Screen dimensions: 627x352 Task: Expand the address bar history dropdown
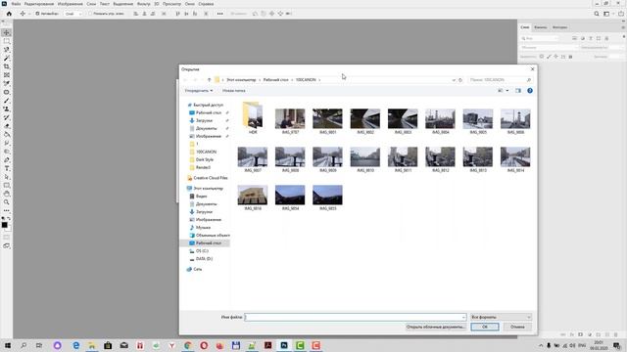point(454,80)
